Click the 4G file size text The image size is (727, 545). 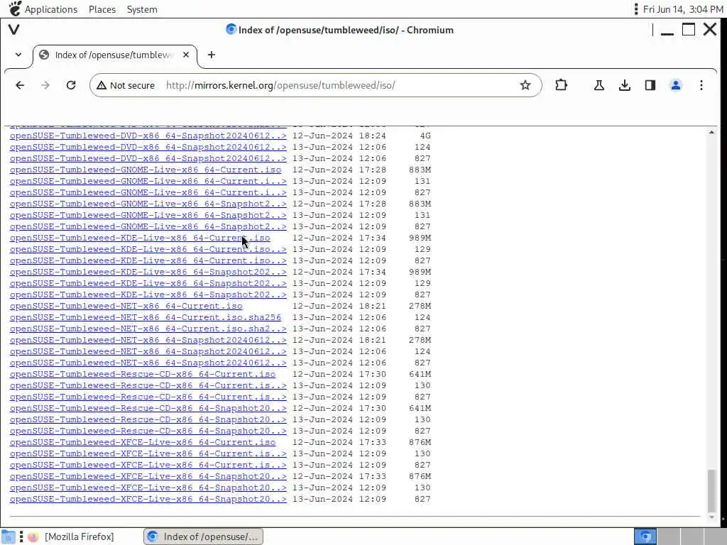[425, 136]
